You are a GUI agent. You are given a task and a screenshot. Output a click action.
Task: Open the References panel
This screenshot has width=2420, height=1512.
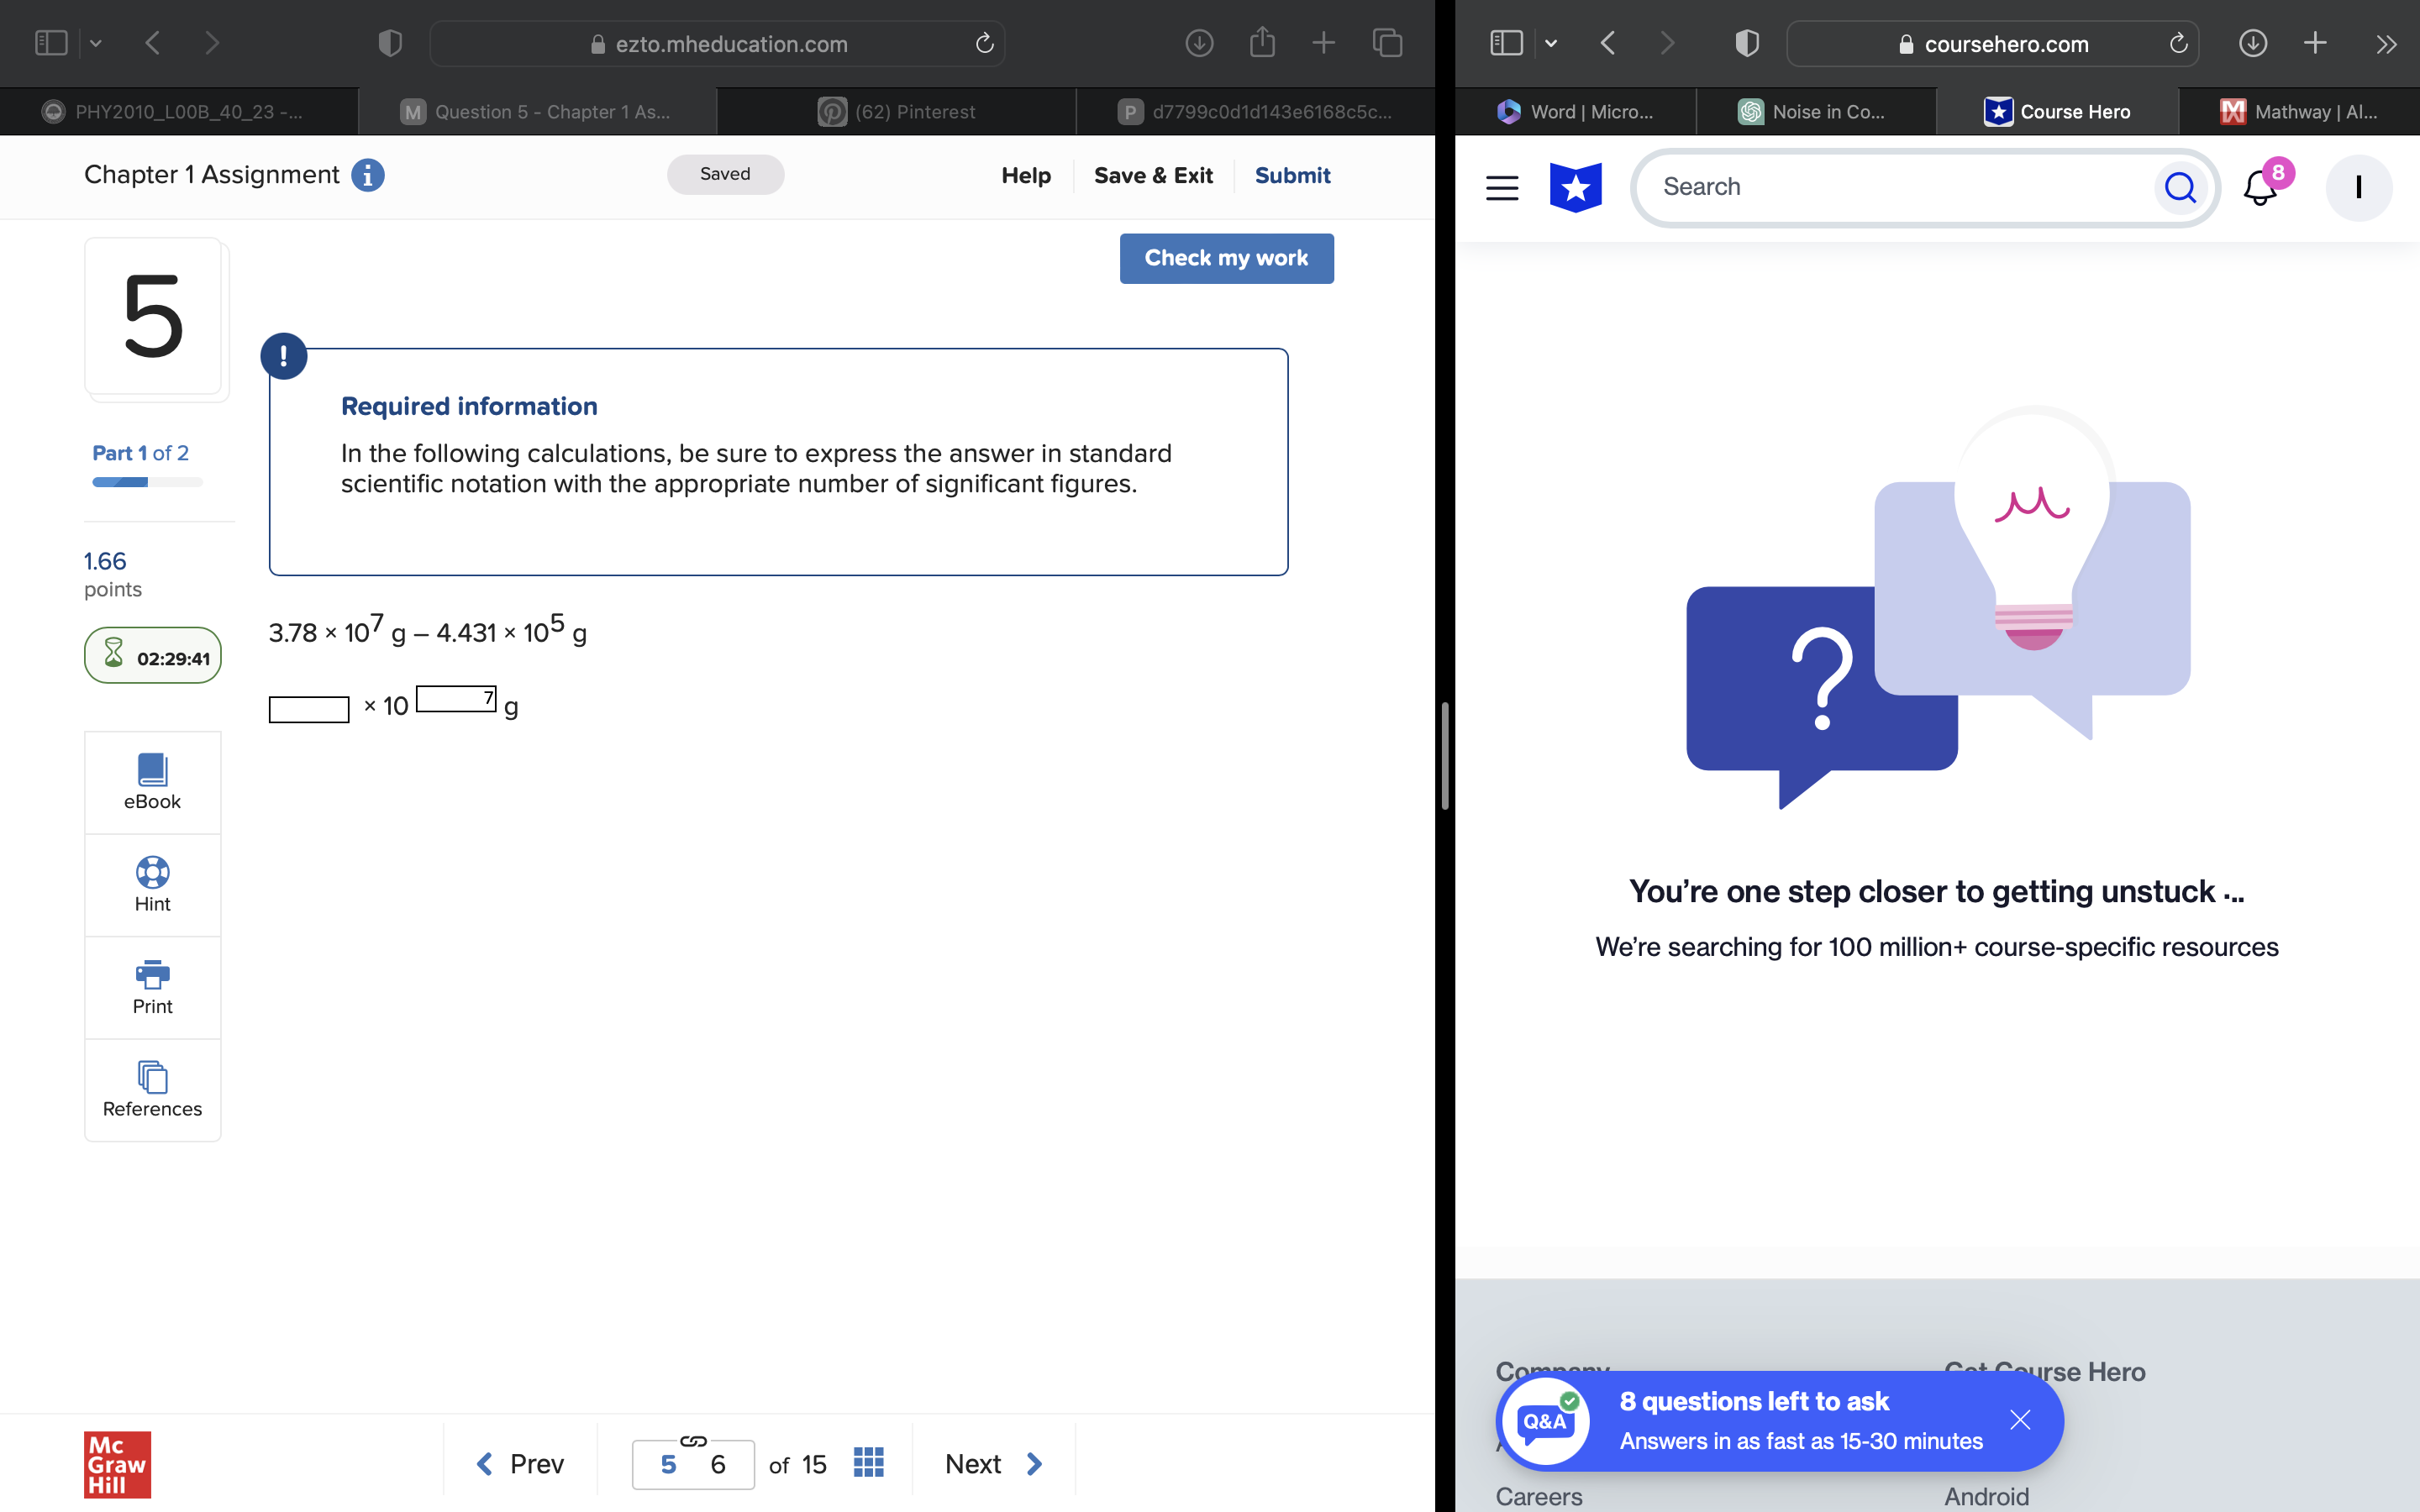[152, 1090]
